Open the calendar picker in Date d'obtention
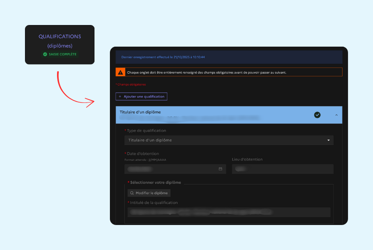This screenshot has height=250, width=373. point(220,169)
